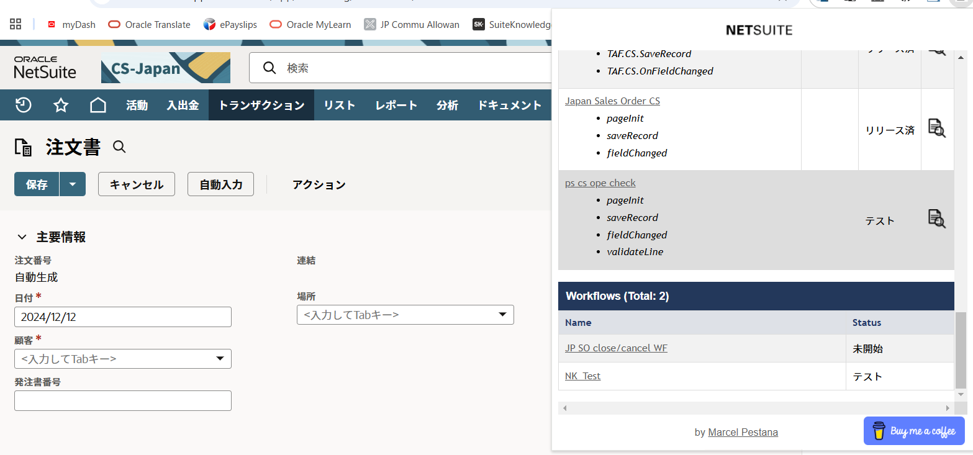The height and width of the screenshot is (455, 973).
Task: View script file for ps cs ope check
Action: (936, 219)
